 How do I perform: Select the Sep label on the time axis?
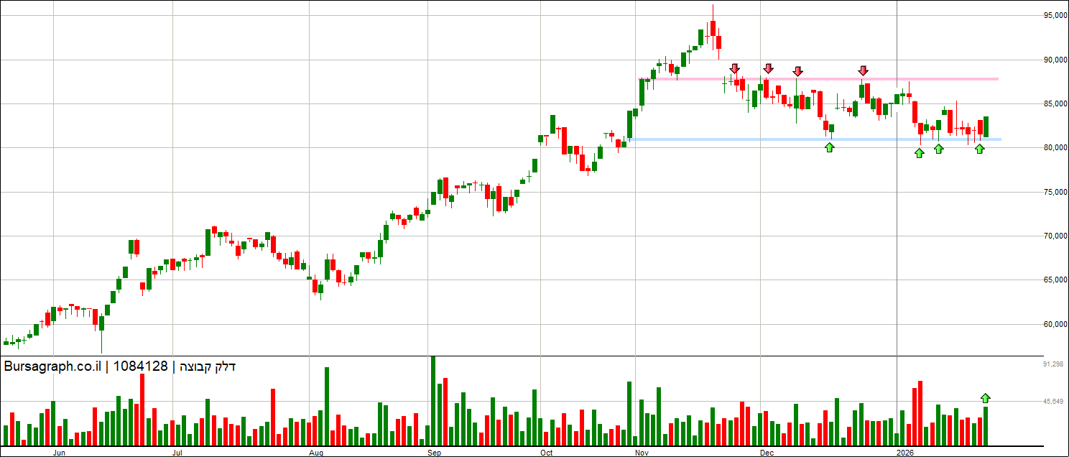(434, 453)
